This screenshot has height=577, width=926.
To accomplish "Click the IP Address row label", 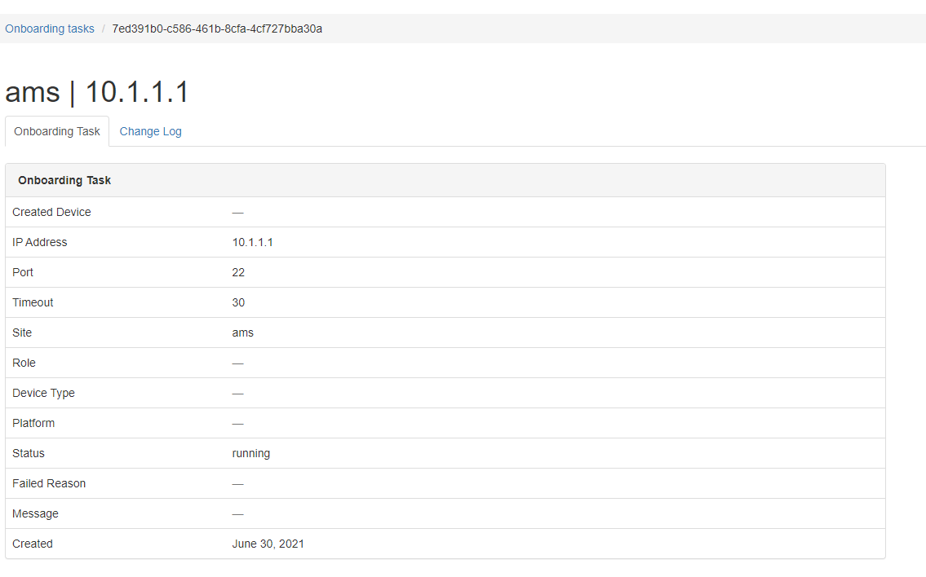I will point(39,243).
